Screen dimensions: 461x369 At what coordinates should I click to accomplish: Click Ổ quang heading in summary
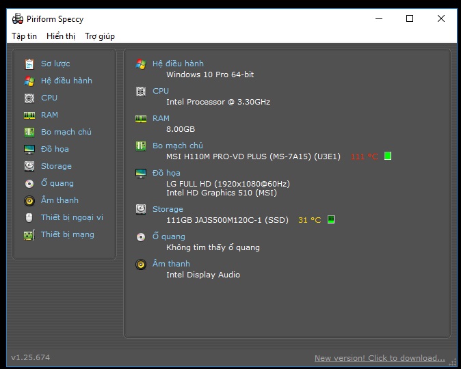(x=169, y=236)
